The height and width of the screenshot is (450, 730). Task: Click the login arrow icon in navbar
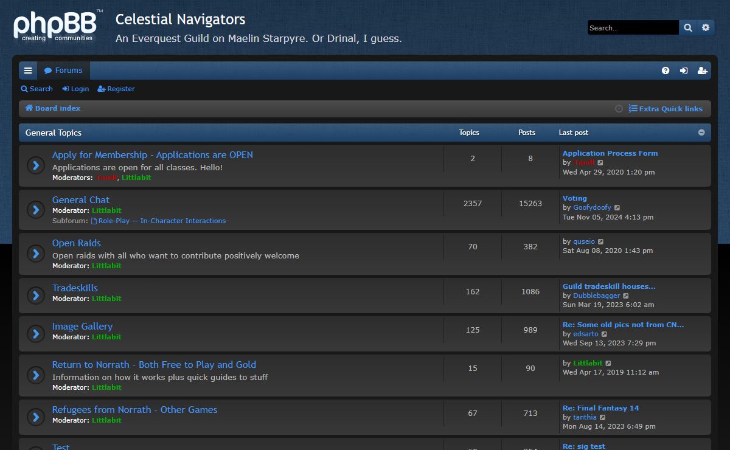pyautogui.click(x=684, y=71)
